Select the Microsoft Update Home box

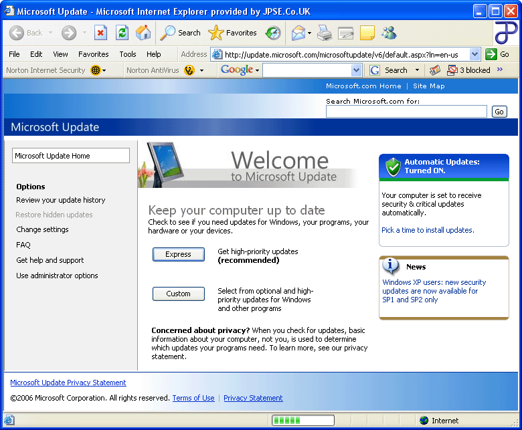click(71, 156)
